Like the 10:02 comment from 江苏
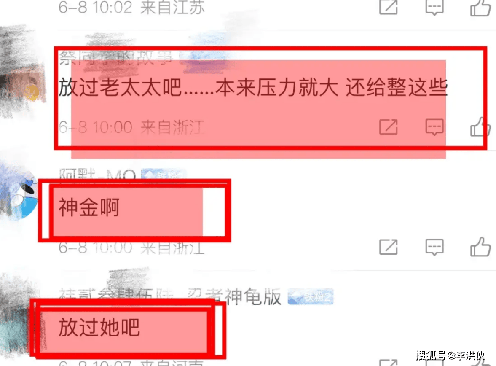The image size is (496, 366). (x=480, y=7)
